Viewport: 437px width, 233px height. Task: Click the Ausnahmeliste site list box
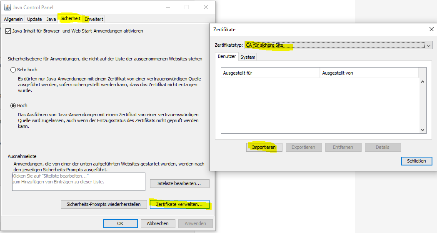click(x=79, y=182)
